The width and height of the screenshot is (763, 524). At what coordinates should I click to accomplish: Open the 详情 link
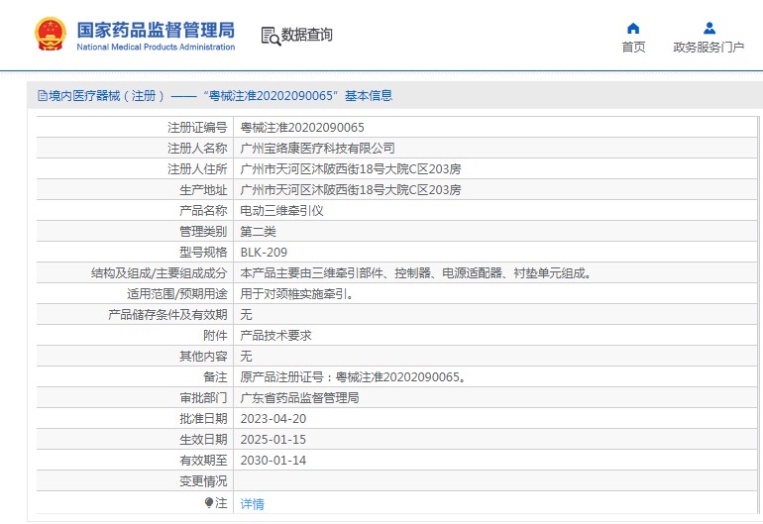pos(253,504)
